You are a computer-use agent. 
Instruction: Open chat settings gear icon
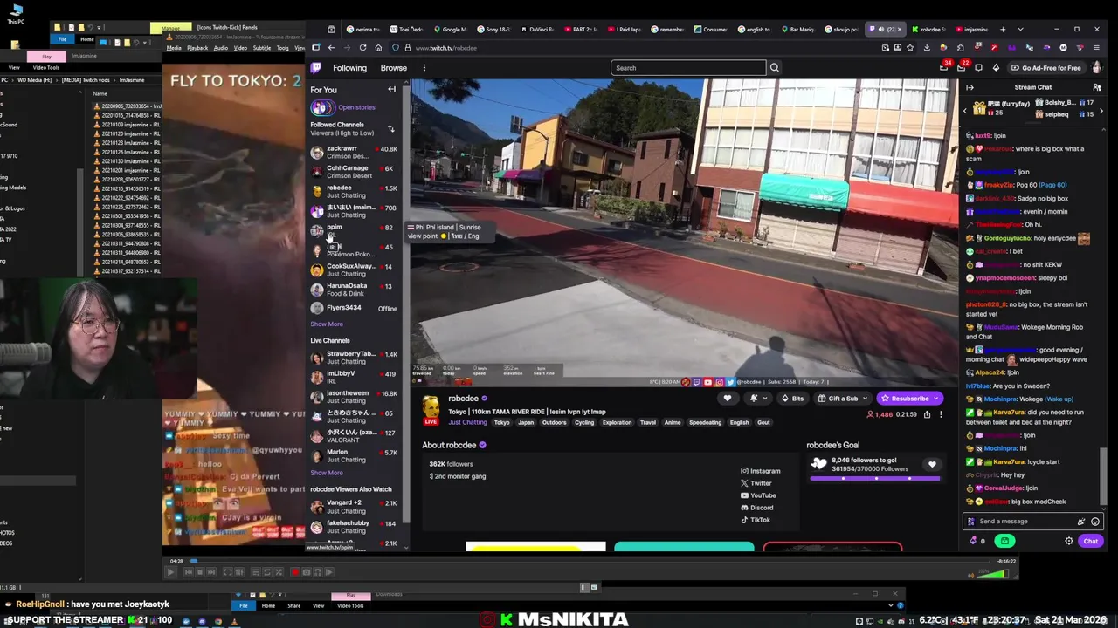point(1068,541)
